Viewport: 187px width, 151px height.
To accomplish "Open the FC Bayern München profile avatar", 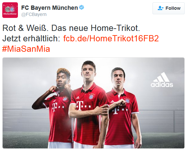I will coord(10,10).
